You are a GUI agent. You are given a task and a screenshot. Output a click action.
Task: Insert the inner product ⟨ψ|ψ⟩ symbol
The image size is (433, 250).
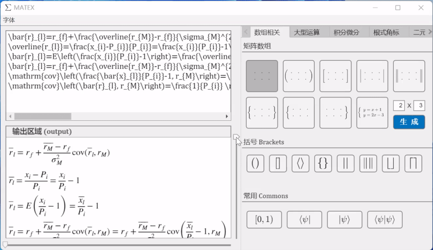click(385, 219)
